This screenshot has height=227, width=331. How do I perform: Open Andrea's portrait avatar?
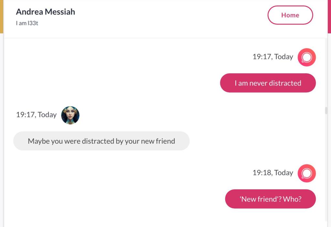click(x=70, y=115)
